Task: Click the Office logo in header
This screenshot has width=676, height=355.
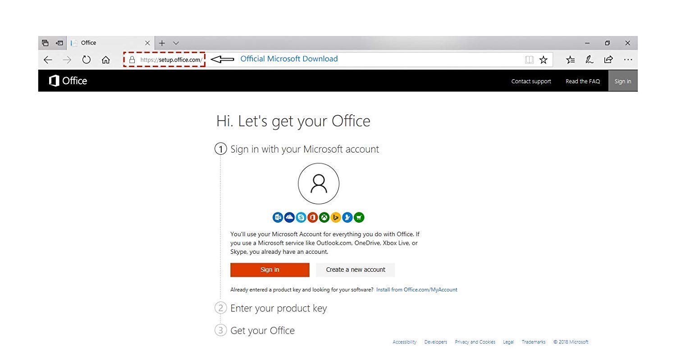Action: [x=68, y=81]
